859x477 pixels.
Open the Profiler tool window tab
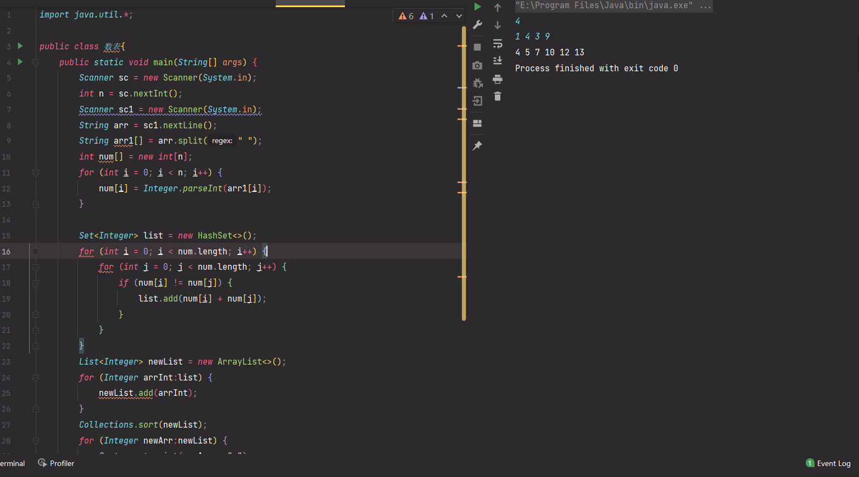coord(57,463)
